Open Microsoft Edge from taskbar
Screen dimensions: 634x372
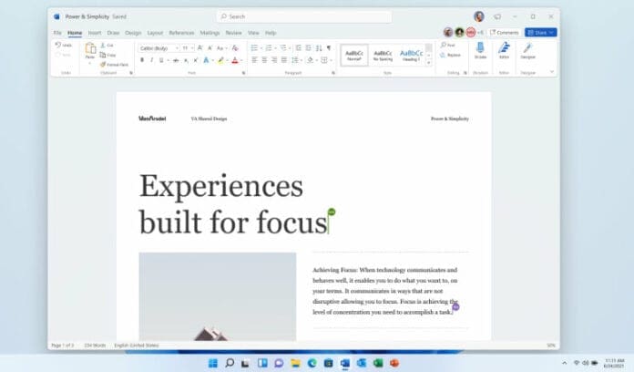coord(312,363)
